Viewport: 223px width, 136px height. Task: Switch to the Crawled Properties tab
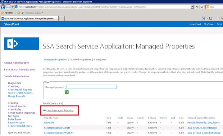point(80,59)
